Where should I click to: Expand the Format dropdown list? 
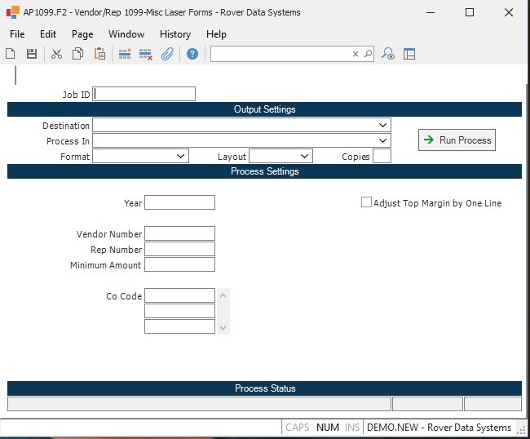pos(181,156)
